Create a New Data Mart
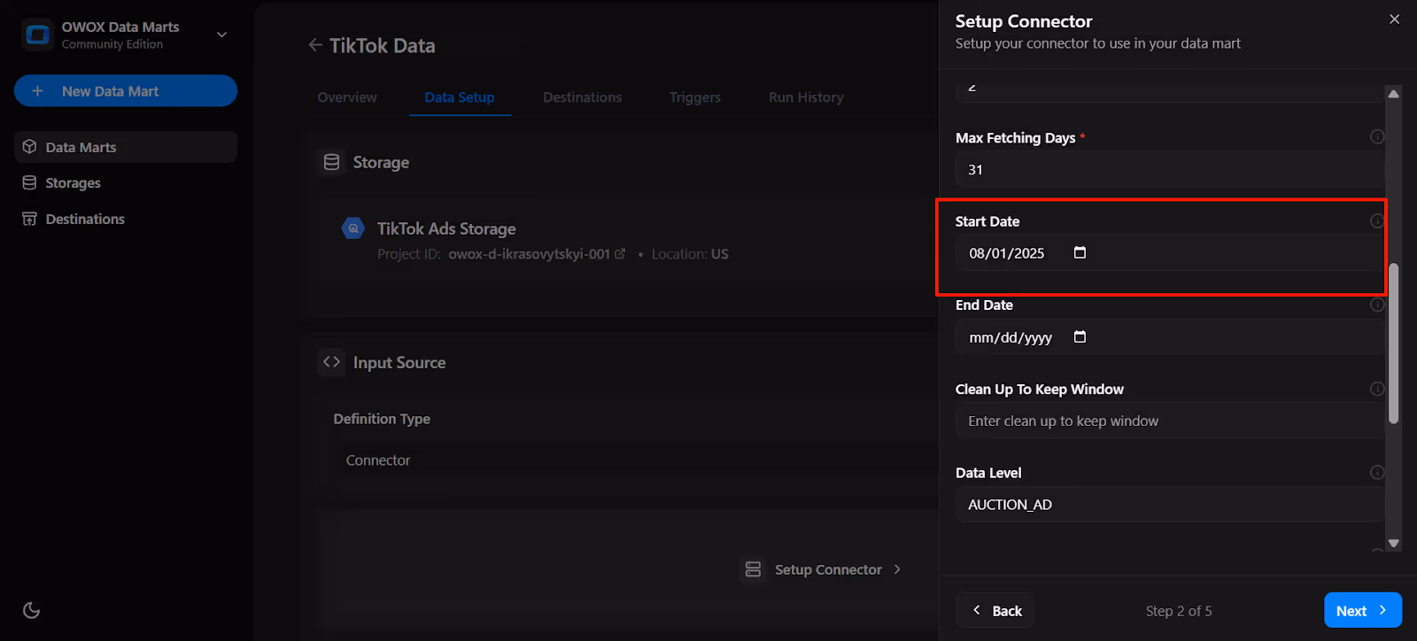 (126, 91)
